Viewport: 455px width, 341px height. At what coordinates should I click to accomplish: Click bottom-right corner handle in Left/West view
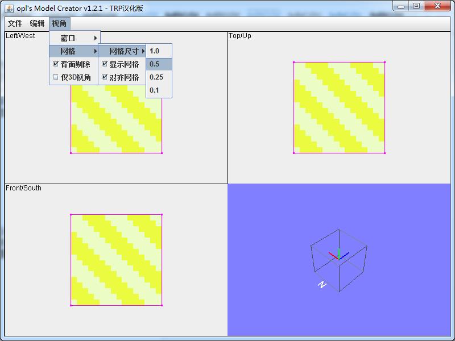(x=162, y=153)
